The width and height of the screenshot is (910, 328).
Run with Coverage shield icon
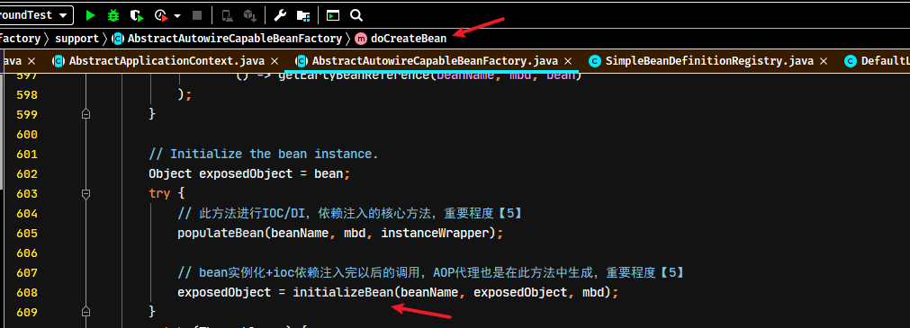136,15
